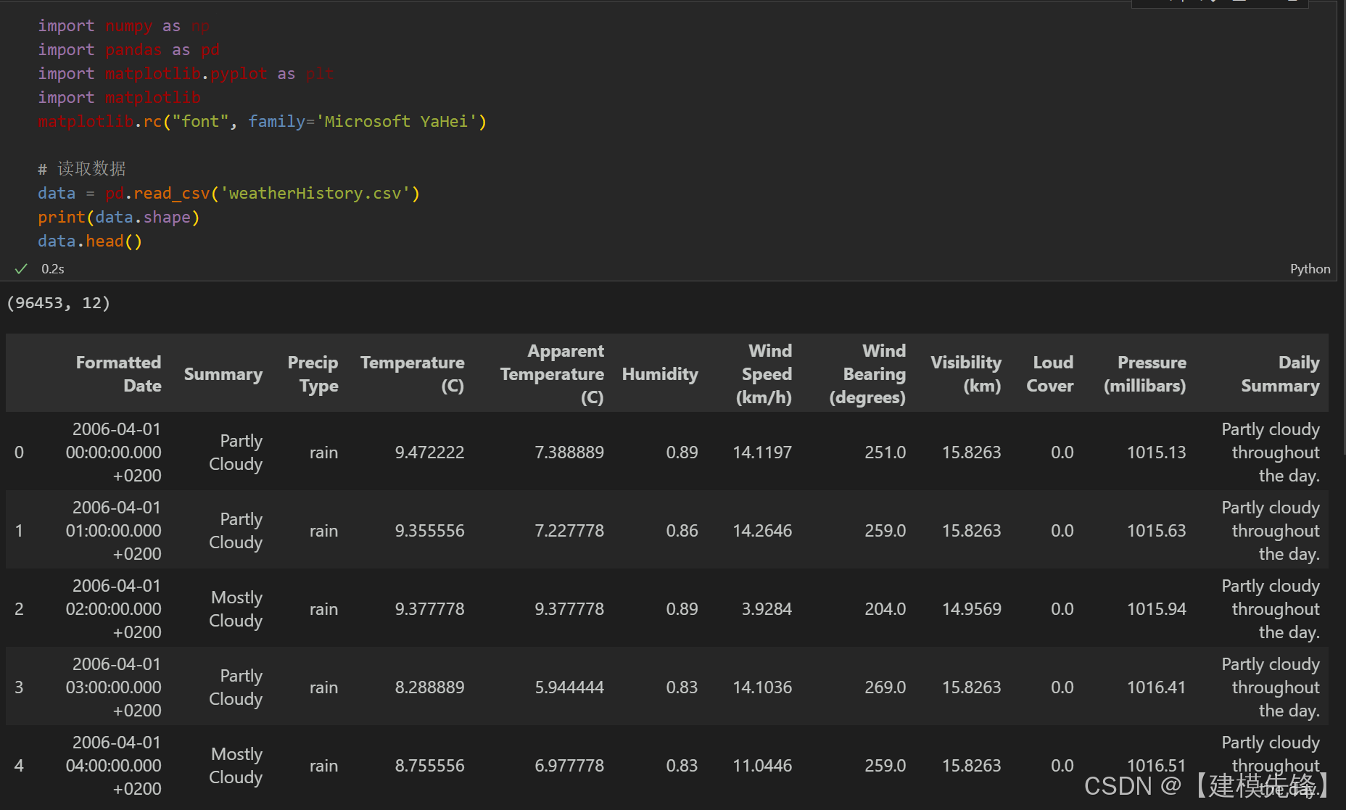Click the date cell 2006-04-01 02:00:00.000

(114, 609)
